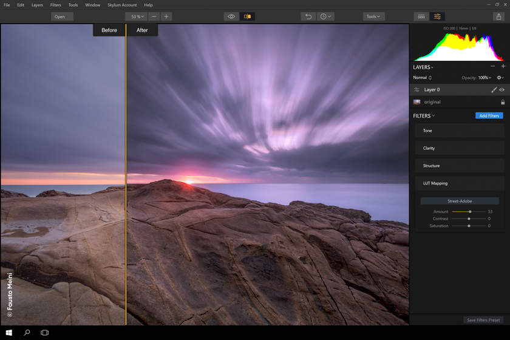
Task: Click the Before label tab
Action: pyautogui.click(x=109, y=30)
